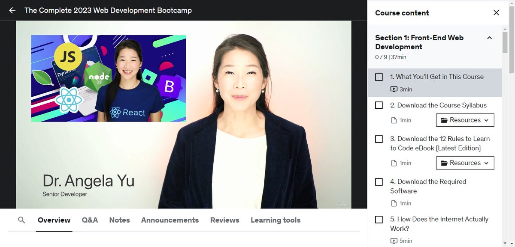The height and width of the screenshot is (247, 515).
Task: Switch to the Q&A tab
Action: click(x=90, y=220)
